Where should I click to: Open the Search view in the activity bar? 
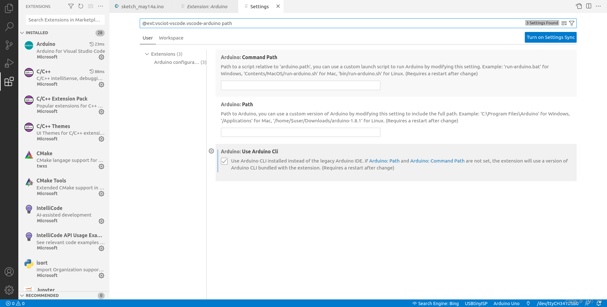tap(9, 27)
